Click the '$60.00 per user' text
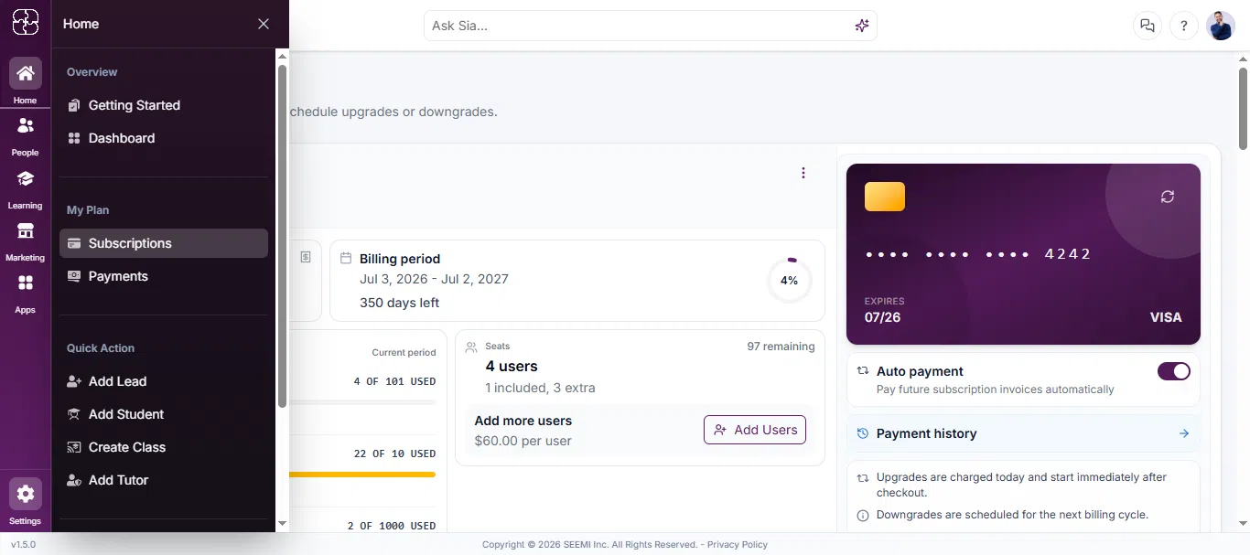 (523, 441)
